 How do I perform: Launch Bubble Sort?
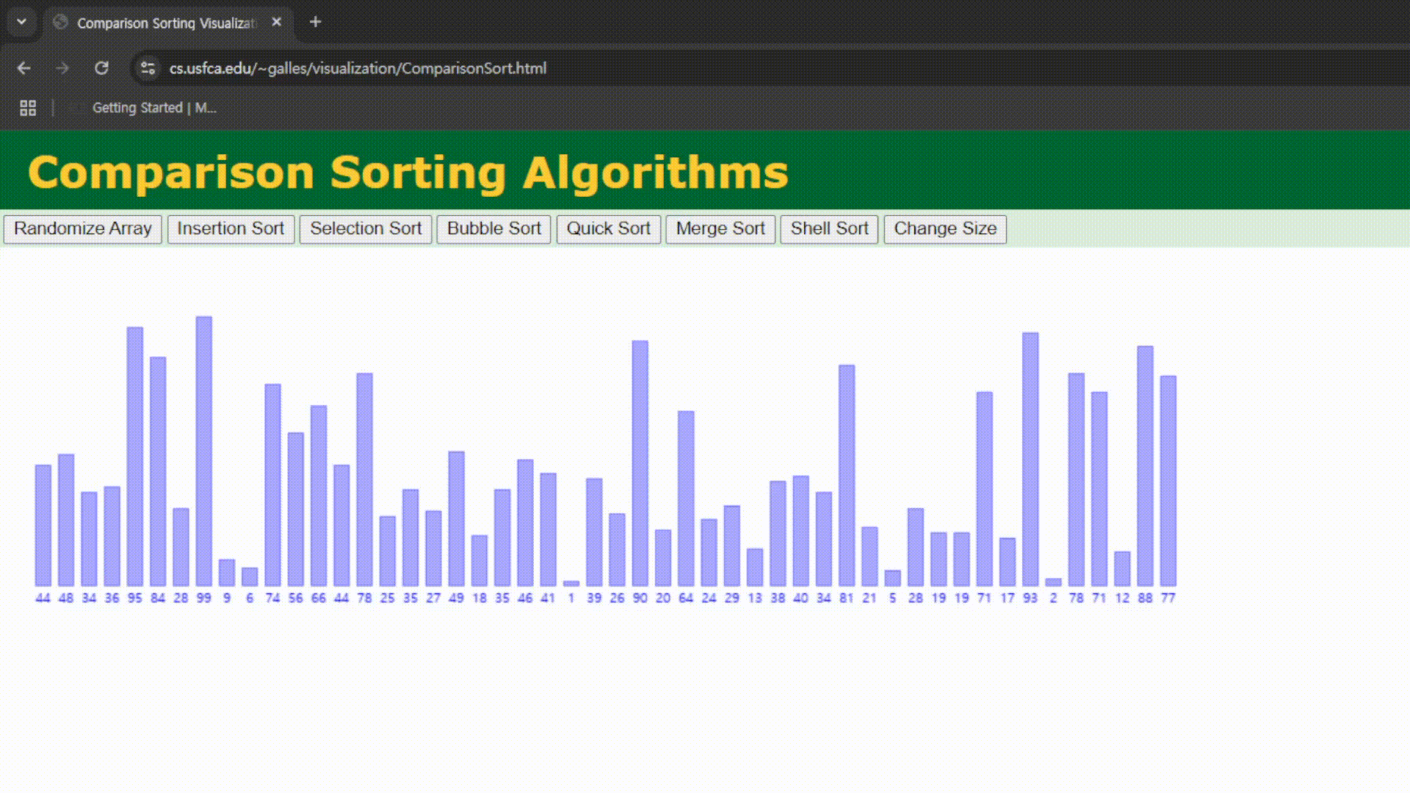(x=493, y=228)
